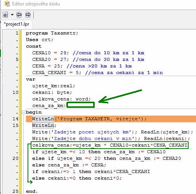Click the jump history home icon
This screenshot has height=194, width=196.
(5, 15)
